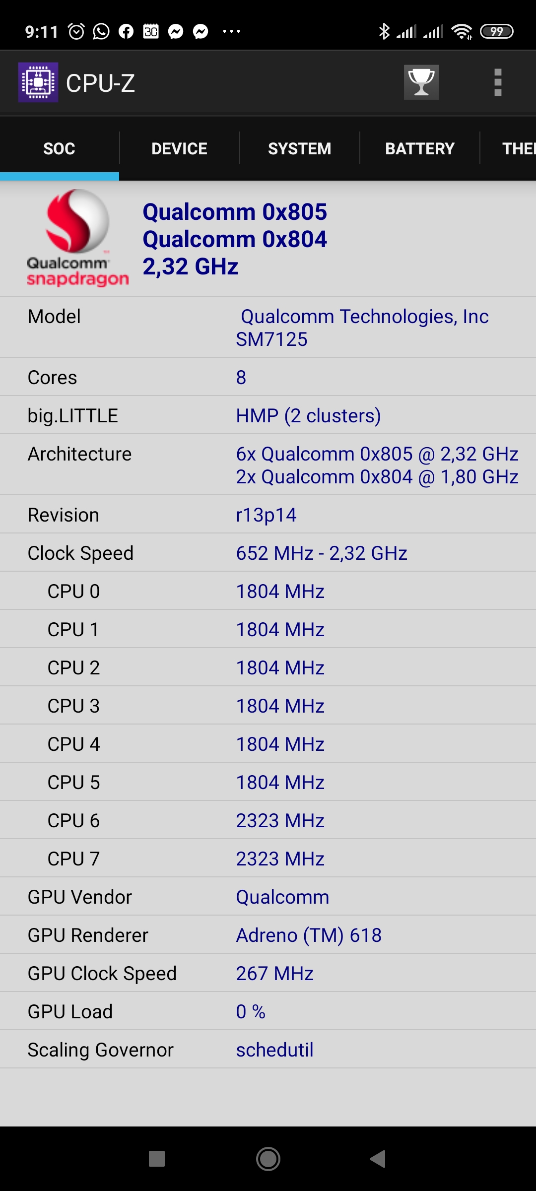Switch to the SYSTEM tab
The width and height of the screenshot is (536, 1191).
pyautogui.click(x=299, y=148)
